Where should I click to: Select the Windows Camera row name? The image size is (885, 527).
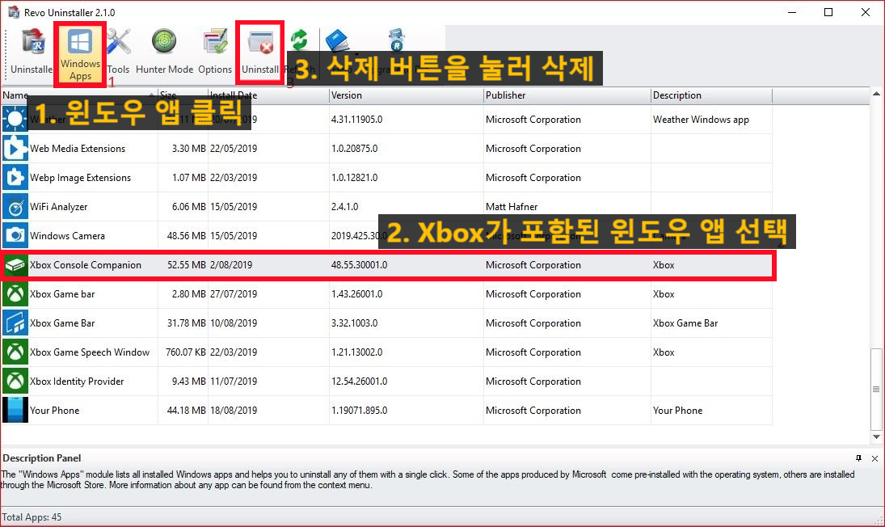pos(67,235)
